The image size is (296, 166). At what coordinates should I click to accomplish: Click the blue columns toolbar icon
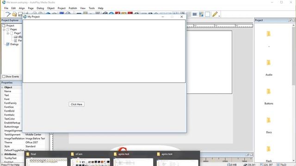click(x=195, y=14)
